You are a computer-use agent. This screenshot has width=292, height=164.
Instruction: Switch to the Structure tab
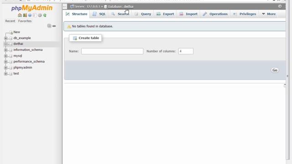point(77,14)
